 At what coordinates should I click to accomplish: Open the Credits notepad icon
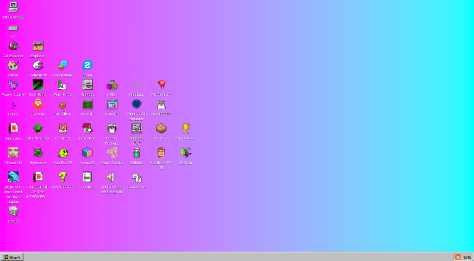(87, 177)
